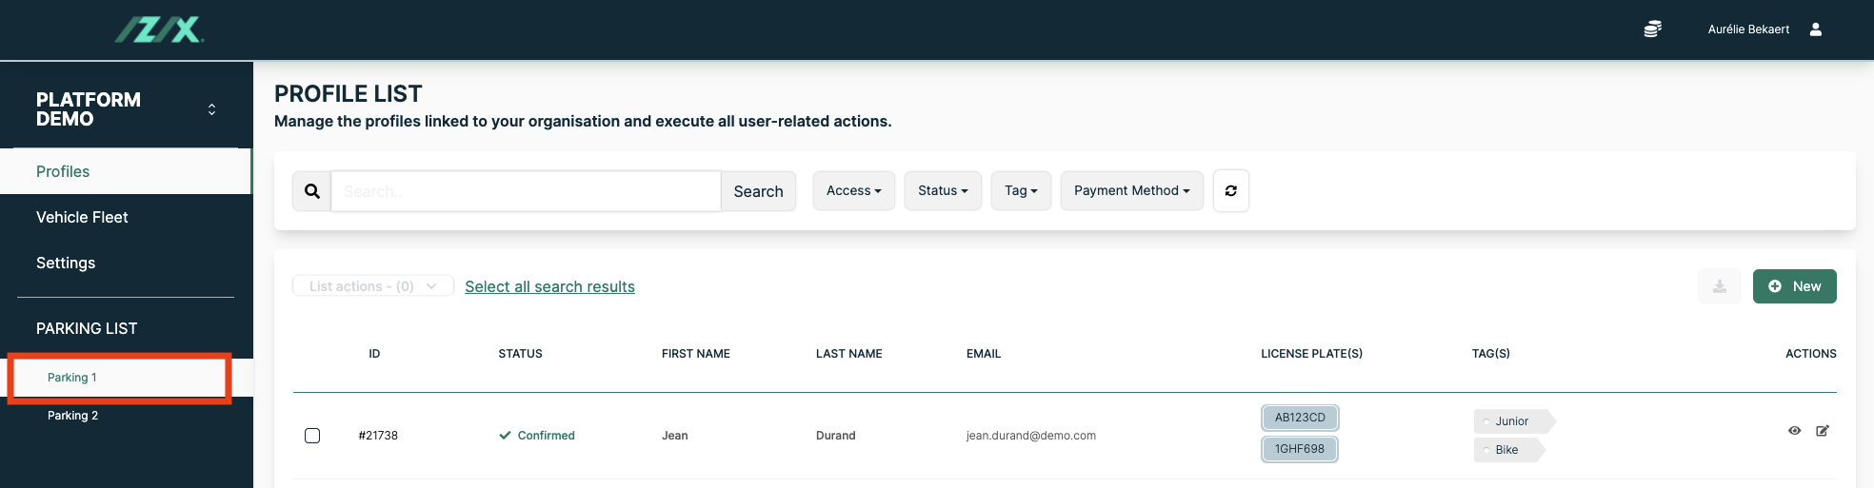Edit Jean Durand's profile pencil icon
Image resolution: width=1874 pixels, height=488 pixels.
1823,431
